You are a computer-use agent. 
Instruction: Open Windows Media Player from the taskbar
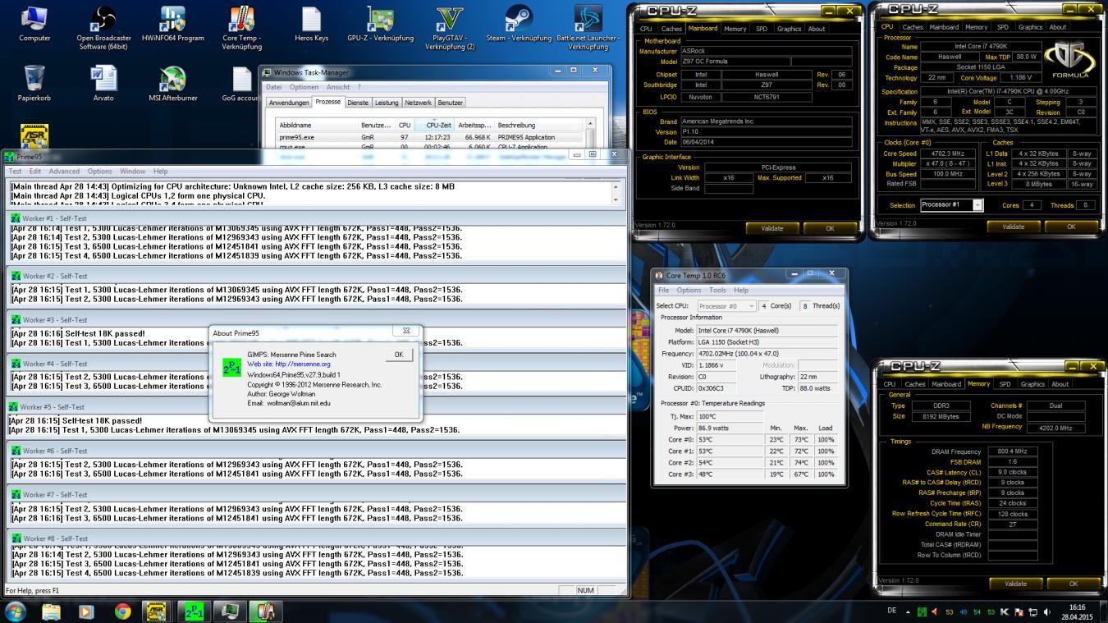point(86,611)
